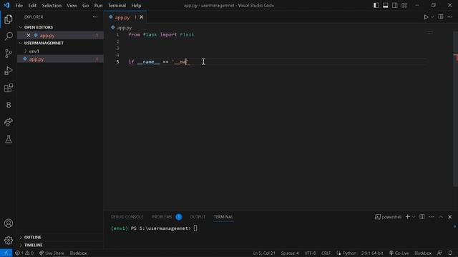458x257 pixels.
Task: Click Go Live in status bar
Action: point(399,253)
